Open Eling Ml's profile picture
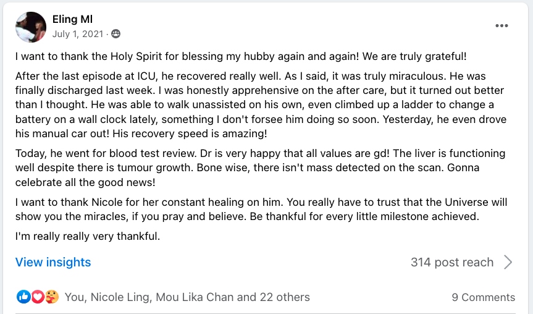The width and height of the screenshot is (533, 314). (x=31, y=27)
